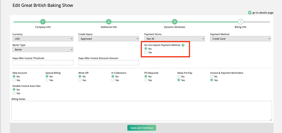This screenshot has width=282, height=133.
Task: Set PO Required to Yes
Action: click(x=146, y=80)
